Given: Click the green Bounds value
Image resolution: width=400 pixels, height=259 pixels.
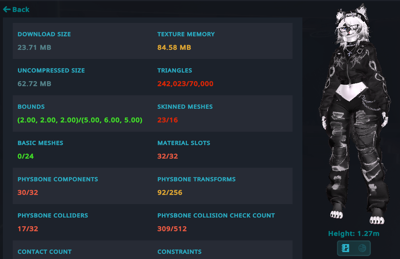Looking at the screenshot, I should point(80,120).
